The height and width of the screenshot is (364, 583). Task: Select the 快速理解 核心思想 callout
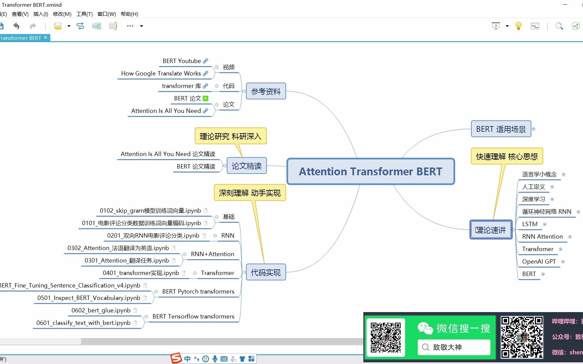tap(507, 156)
